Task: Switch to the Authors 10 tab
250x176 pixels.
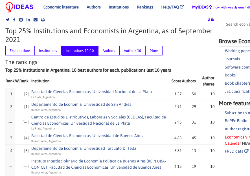Action: coord(132,51)
